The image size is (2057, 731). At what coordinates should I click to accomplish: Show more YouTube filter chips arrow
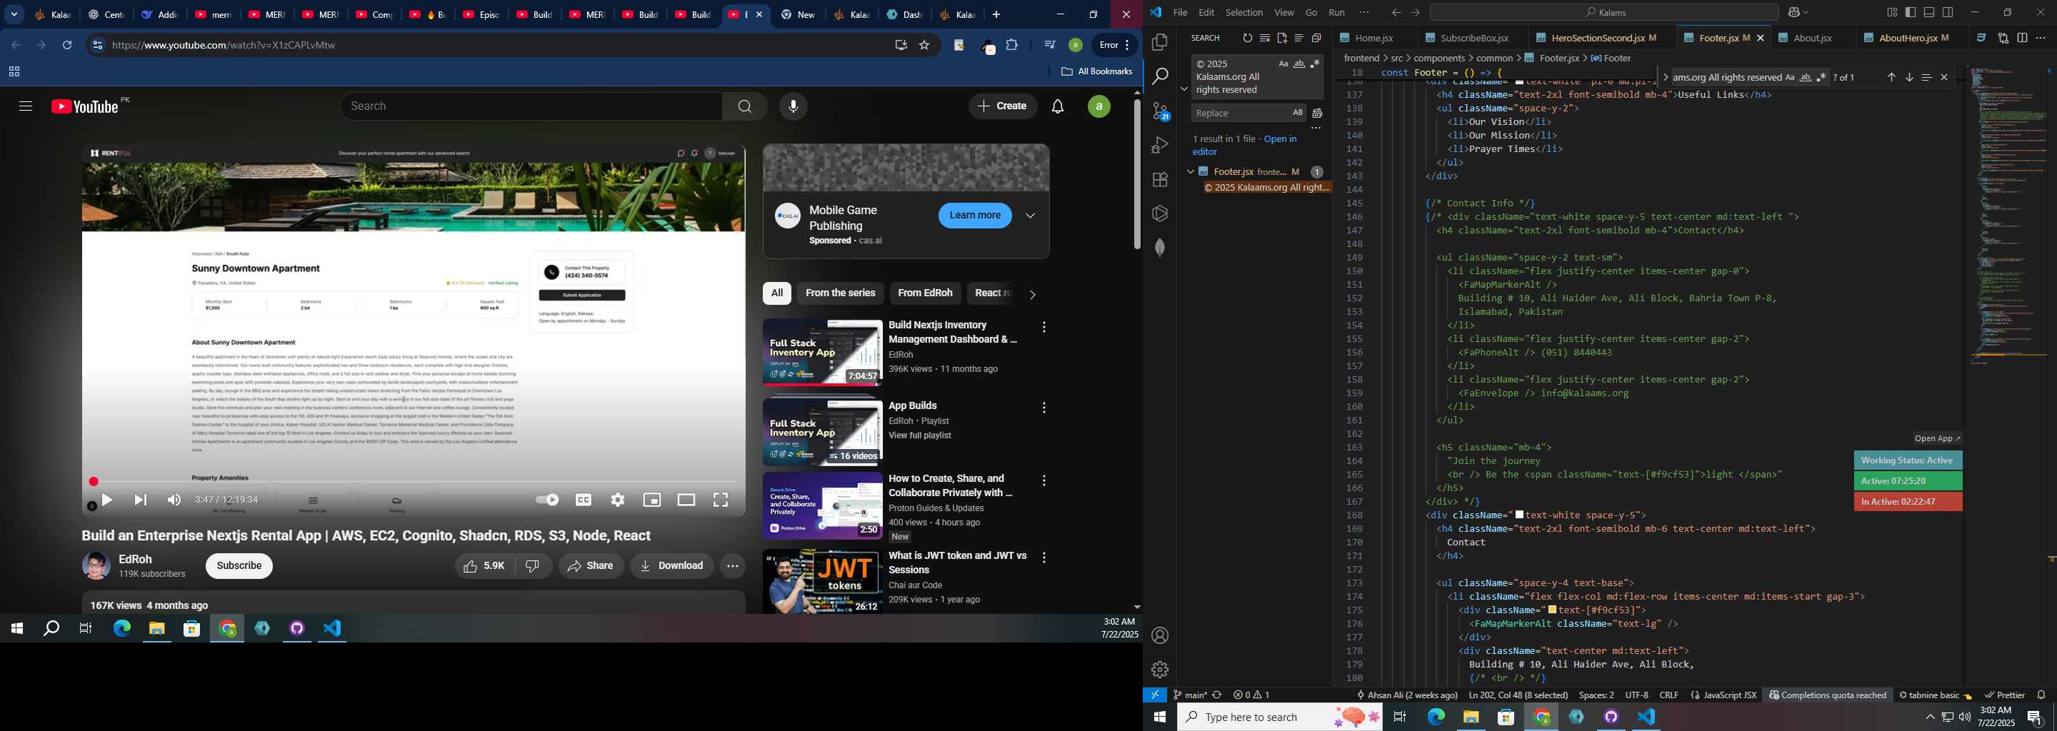(x=1033, y=296)
